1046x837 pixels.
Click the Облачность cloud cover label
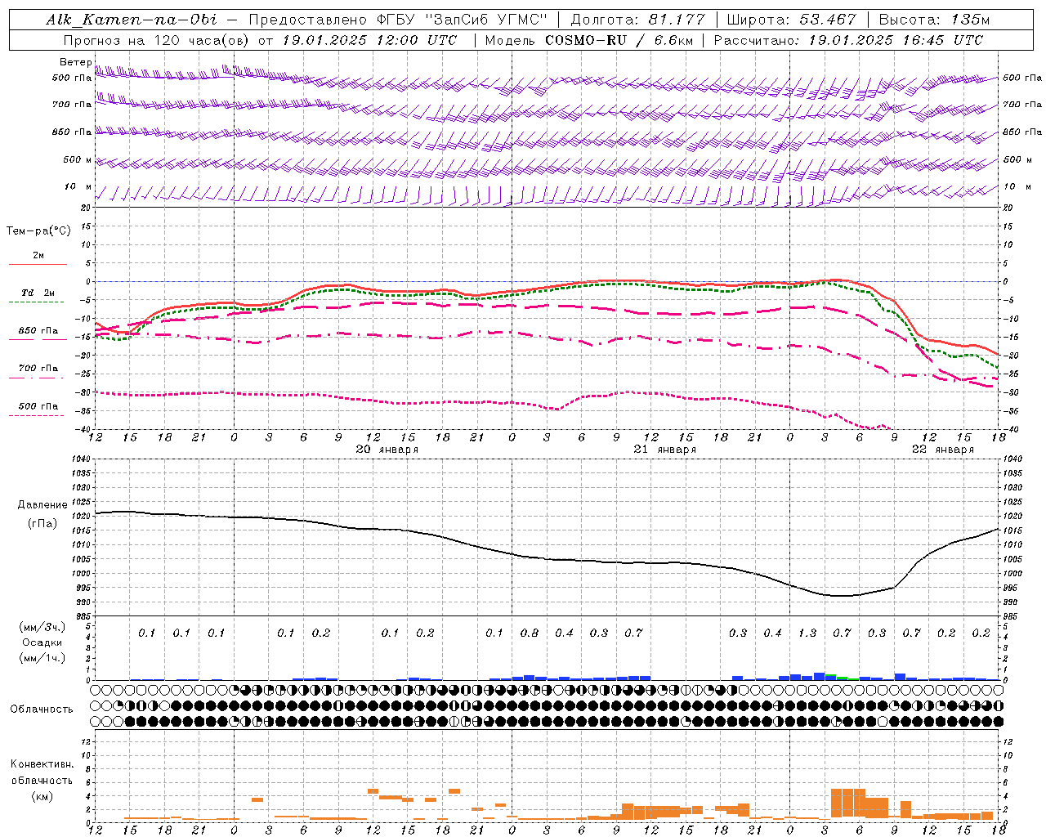42,709
